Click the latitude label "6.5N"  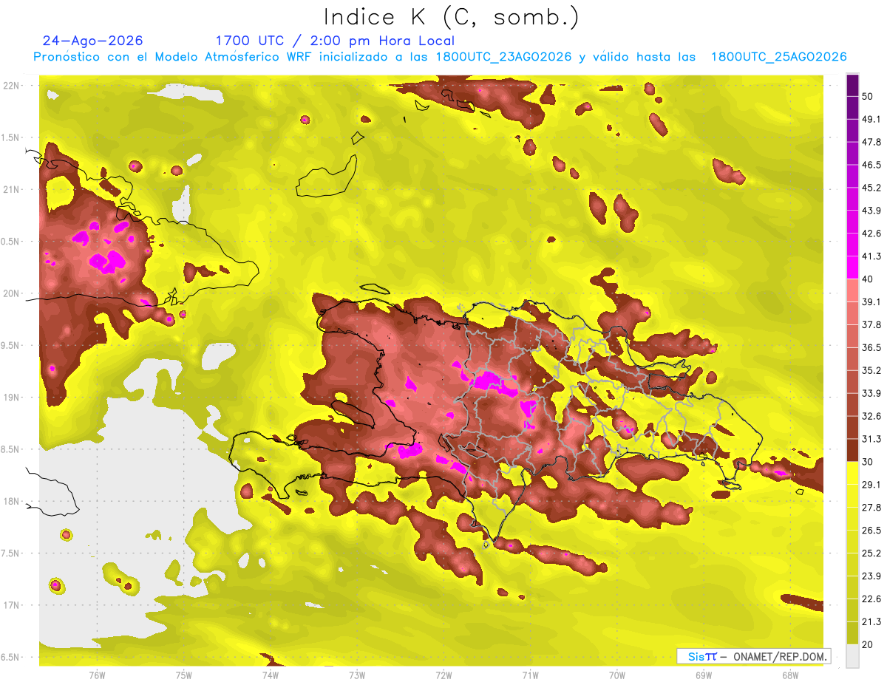pyautogui.click(x=11, y=657)
